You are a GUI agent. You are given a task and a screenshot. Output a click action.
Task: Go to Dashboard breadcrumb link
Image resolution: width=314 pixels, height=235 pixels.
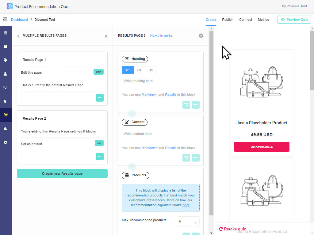[19, 20]
